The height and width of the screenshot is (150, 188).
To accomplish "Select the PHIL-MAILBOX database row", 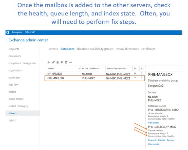I will coord(95,78).
